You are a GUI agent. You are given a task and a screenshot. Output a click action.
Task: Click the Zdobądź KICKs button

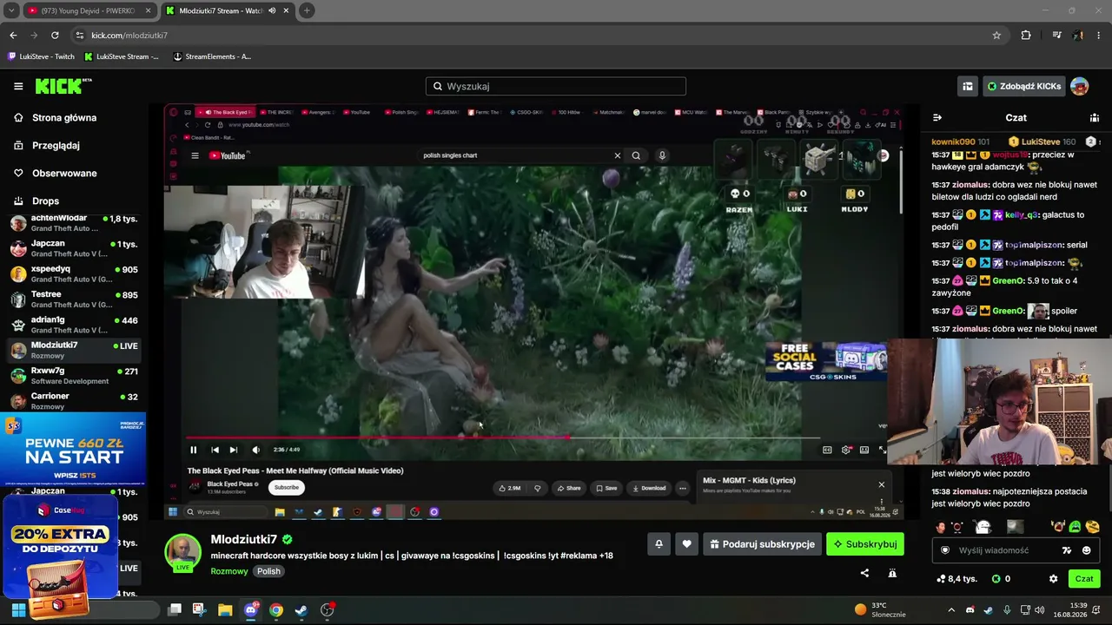coord(1024,86)
